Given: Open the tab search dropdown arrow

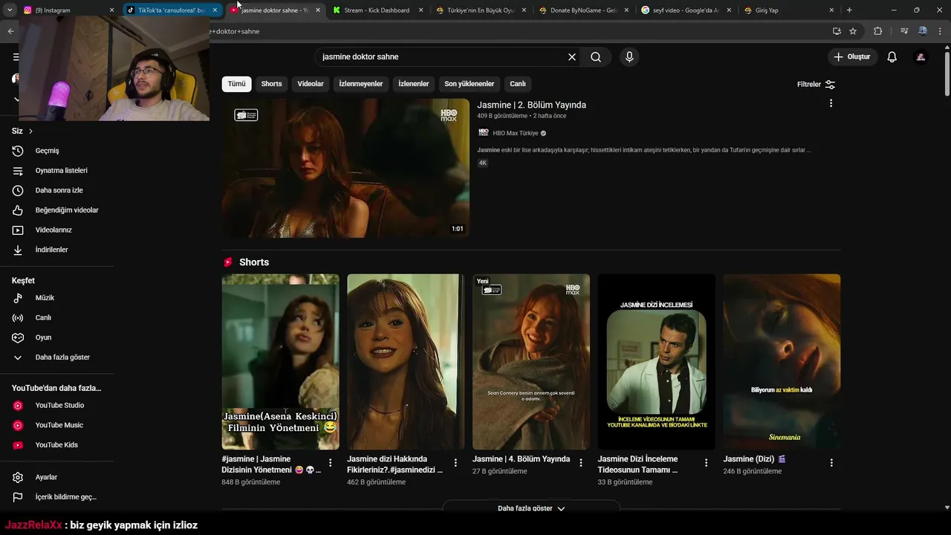Looking at the screenshot, I should click(x=10, y=10).
